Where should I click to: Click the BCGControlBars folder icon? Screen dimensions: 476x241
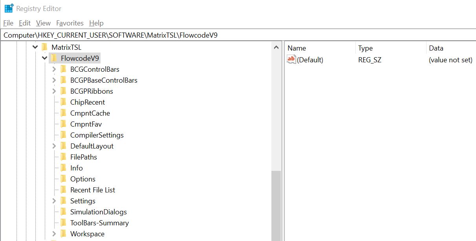point(64,69)
